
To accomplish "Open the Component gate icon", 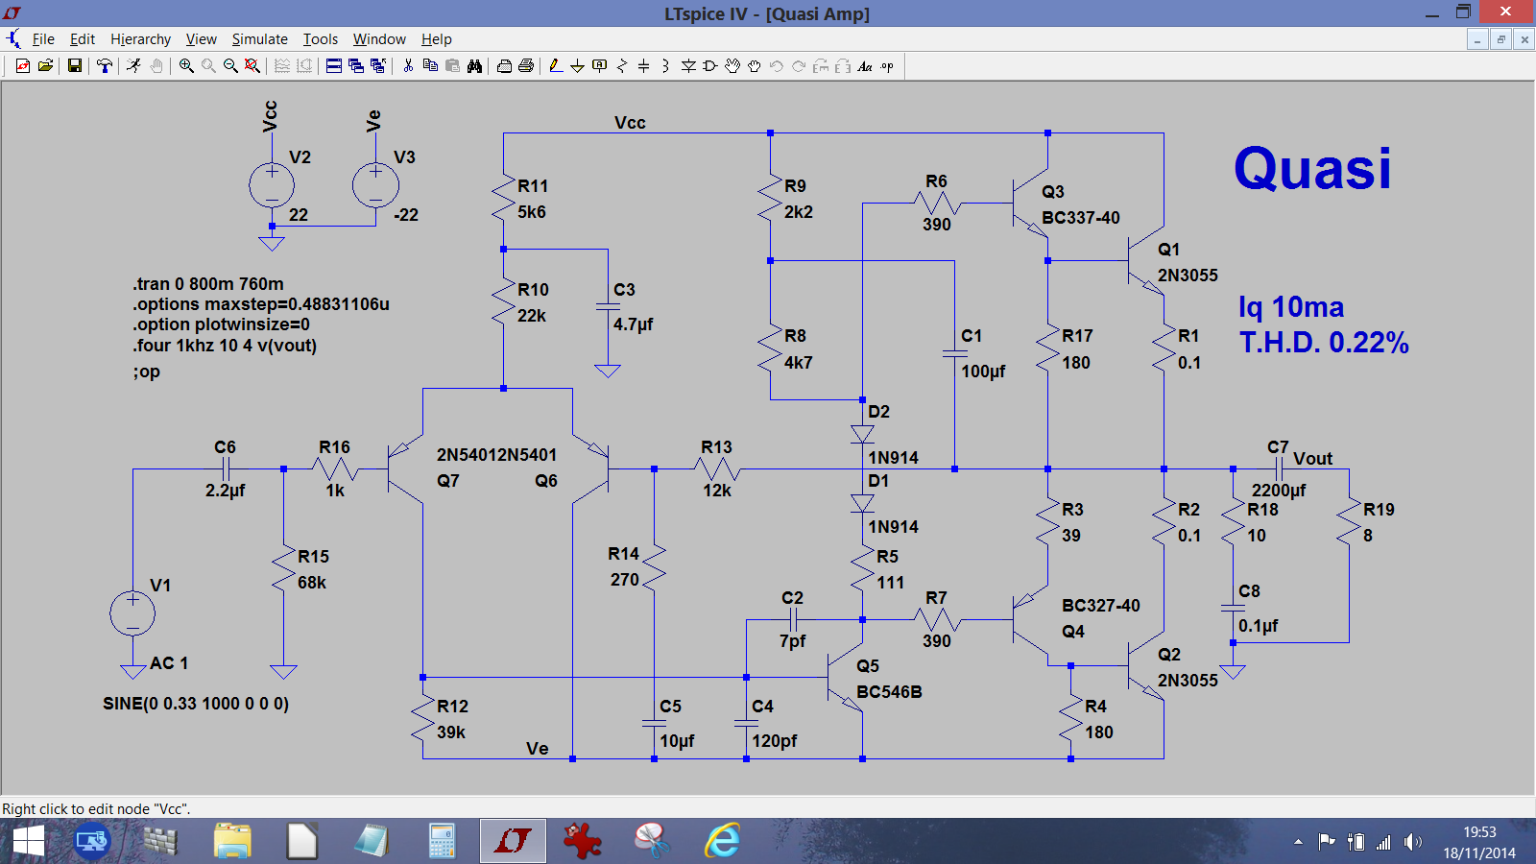I will point(709,66).
